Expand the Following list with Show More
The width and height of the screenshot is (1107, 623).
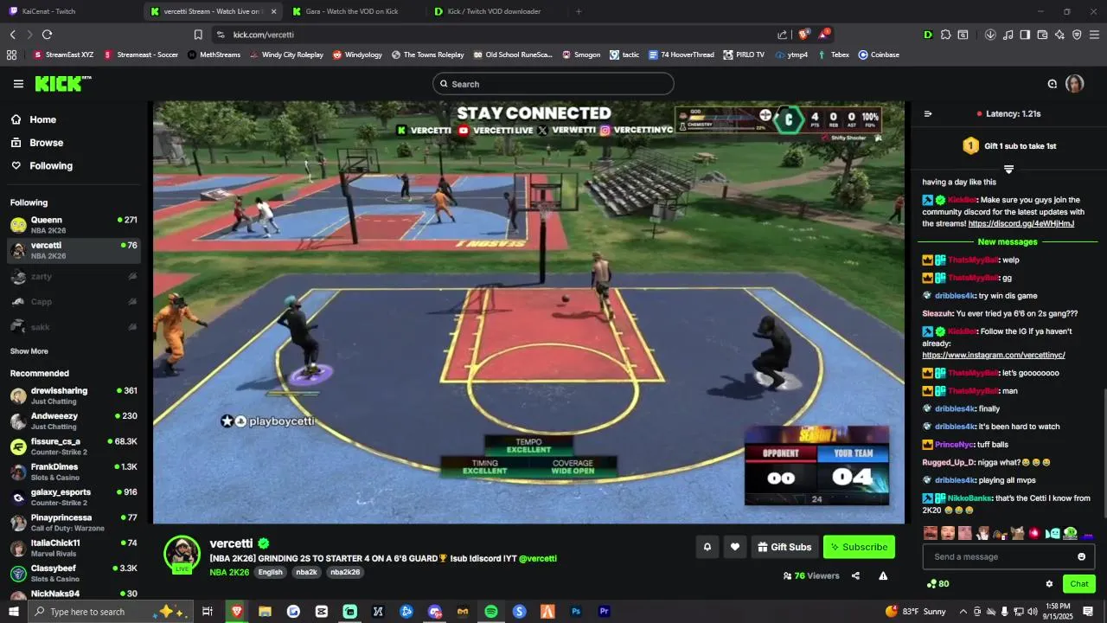click(x=29, y=351)
